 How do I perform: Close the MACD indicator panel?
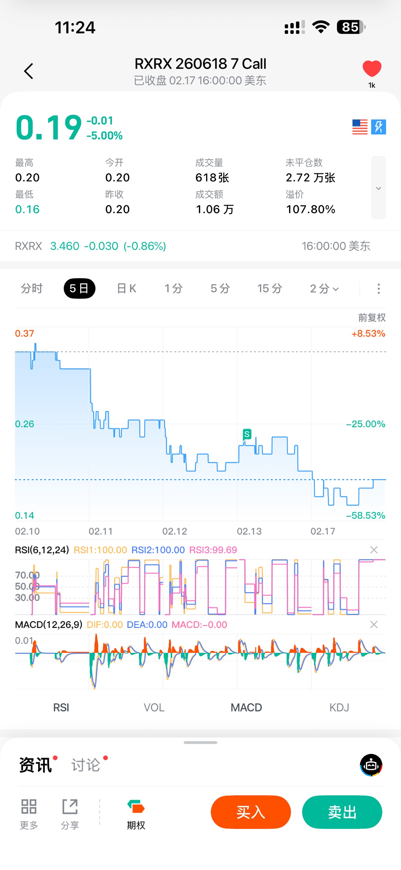click(x=374, y=624)
